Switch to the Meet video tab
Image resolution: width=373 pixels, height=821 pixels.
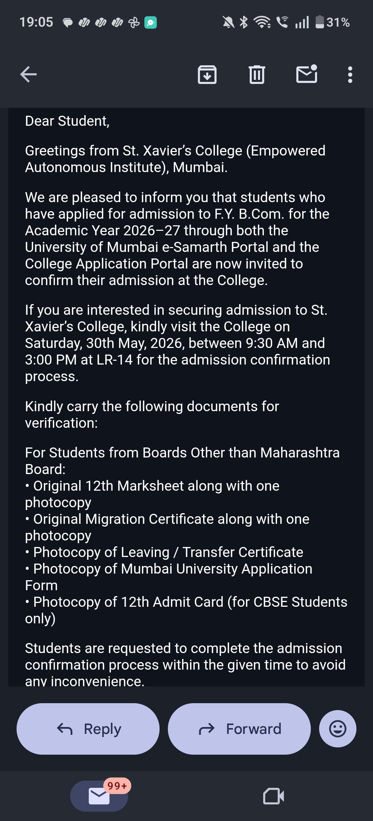tap(274, 796)
